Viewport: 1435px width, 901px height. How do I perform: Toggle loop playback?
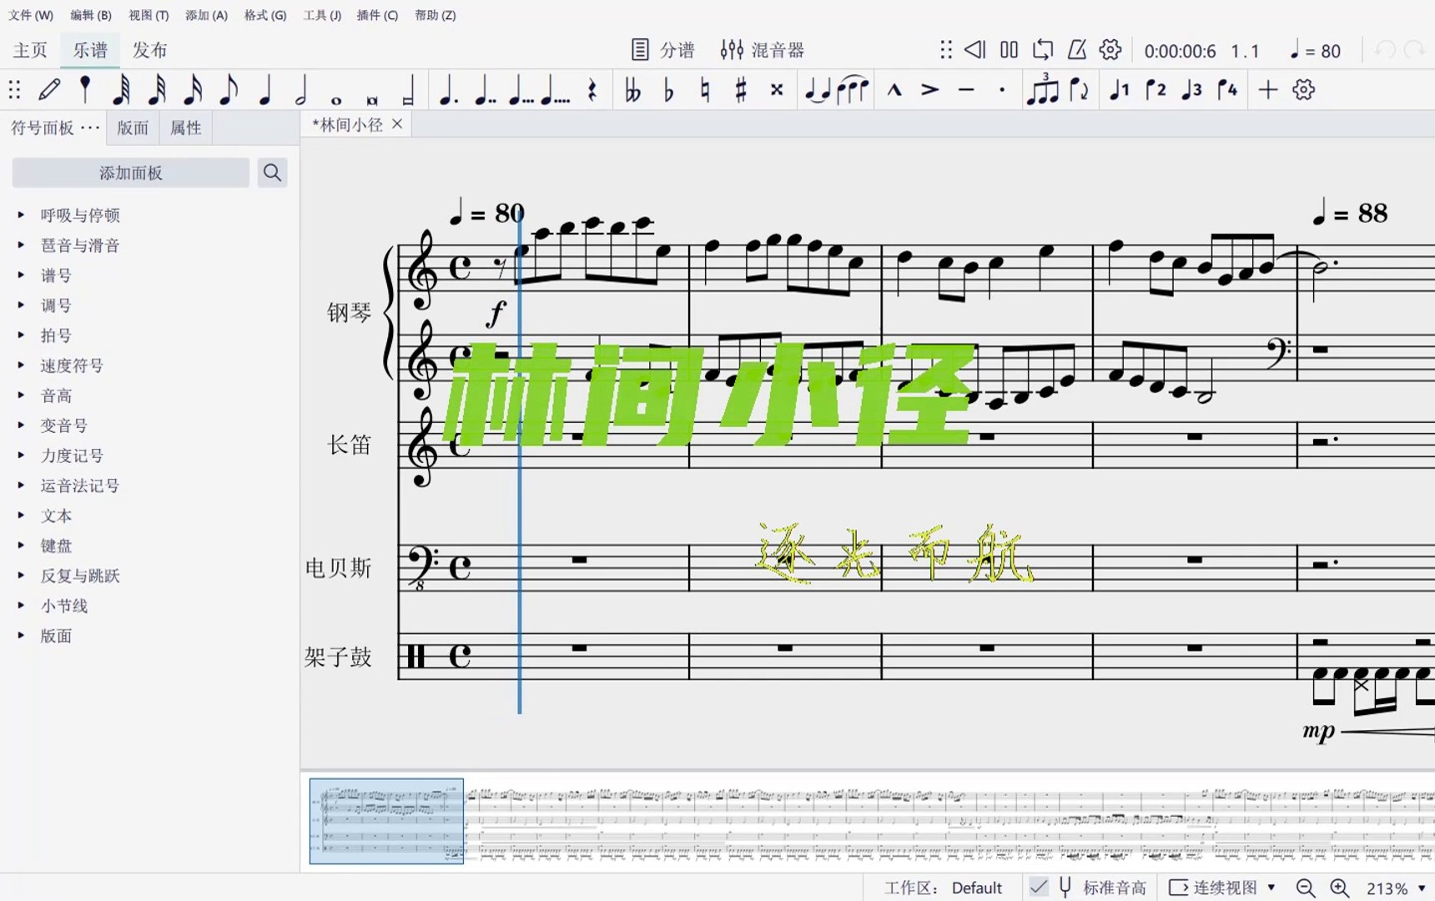pos(1042,50)
